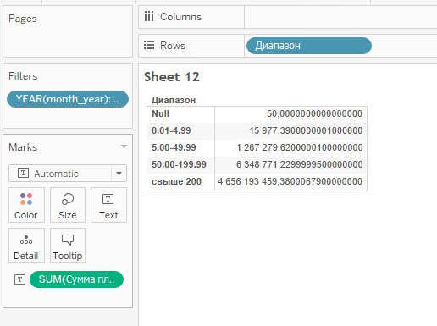Viewport: 437px width, 326px height.
Task: Click the Filters shelf label
Action: [23, 76]
